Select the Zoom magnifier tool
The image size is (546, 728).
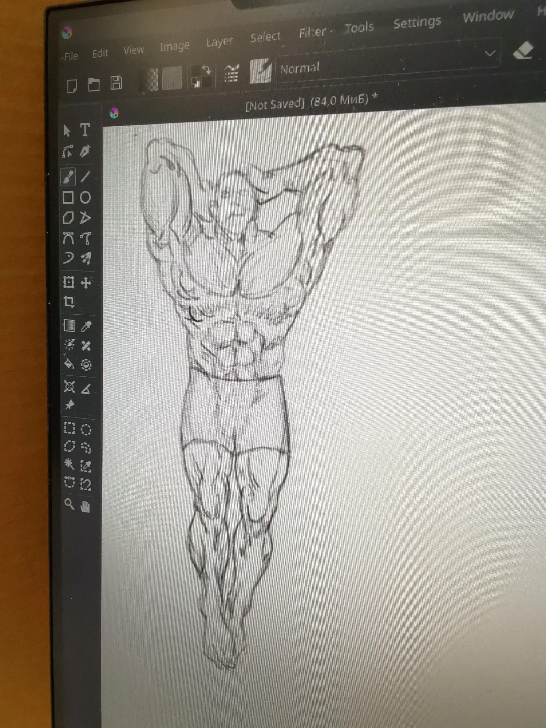tap(69, 504)
